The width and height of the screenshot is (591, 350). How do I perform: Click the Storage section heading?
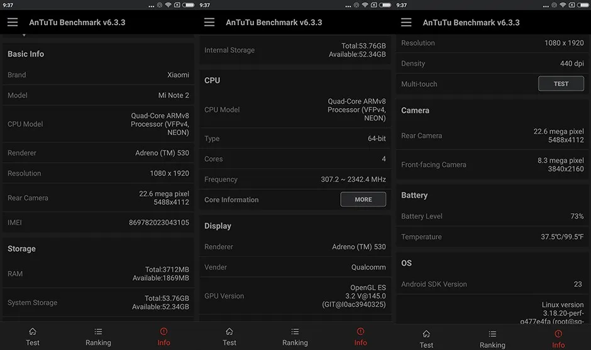(21, 249)
